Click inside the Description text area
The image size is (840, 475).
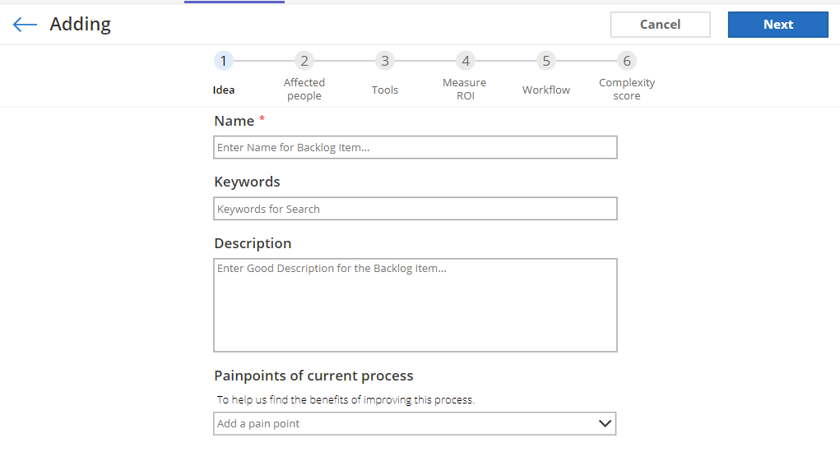pyautogui.click(x=415, y=305)
